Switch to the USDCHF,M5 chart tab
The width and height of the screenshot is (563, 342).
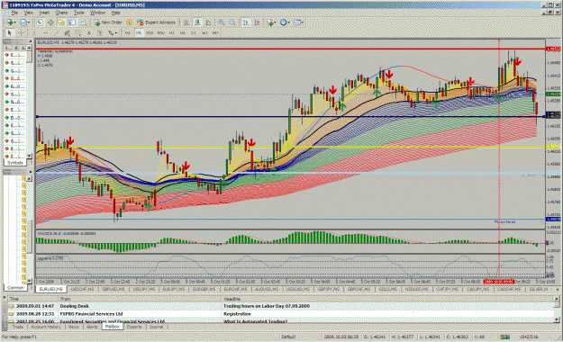[82, 289]
